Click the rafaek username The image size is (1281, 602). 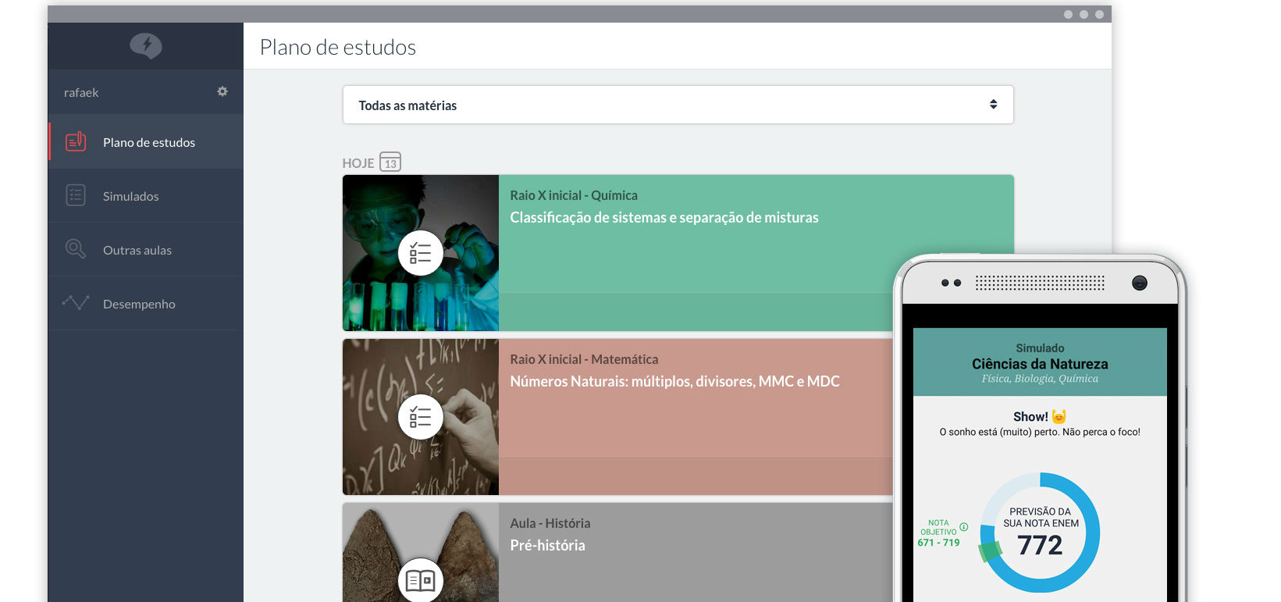tap(81, 92)
